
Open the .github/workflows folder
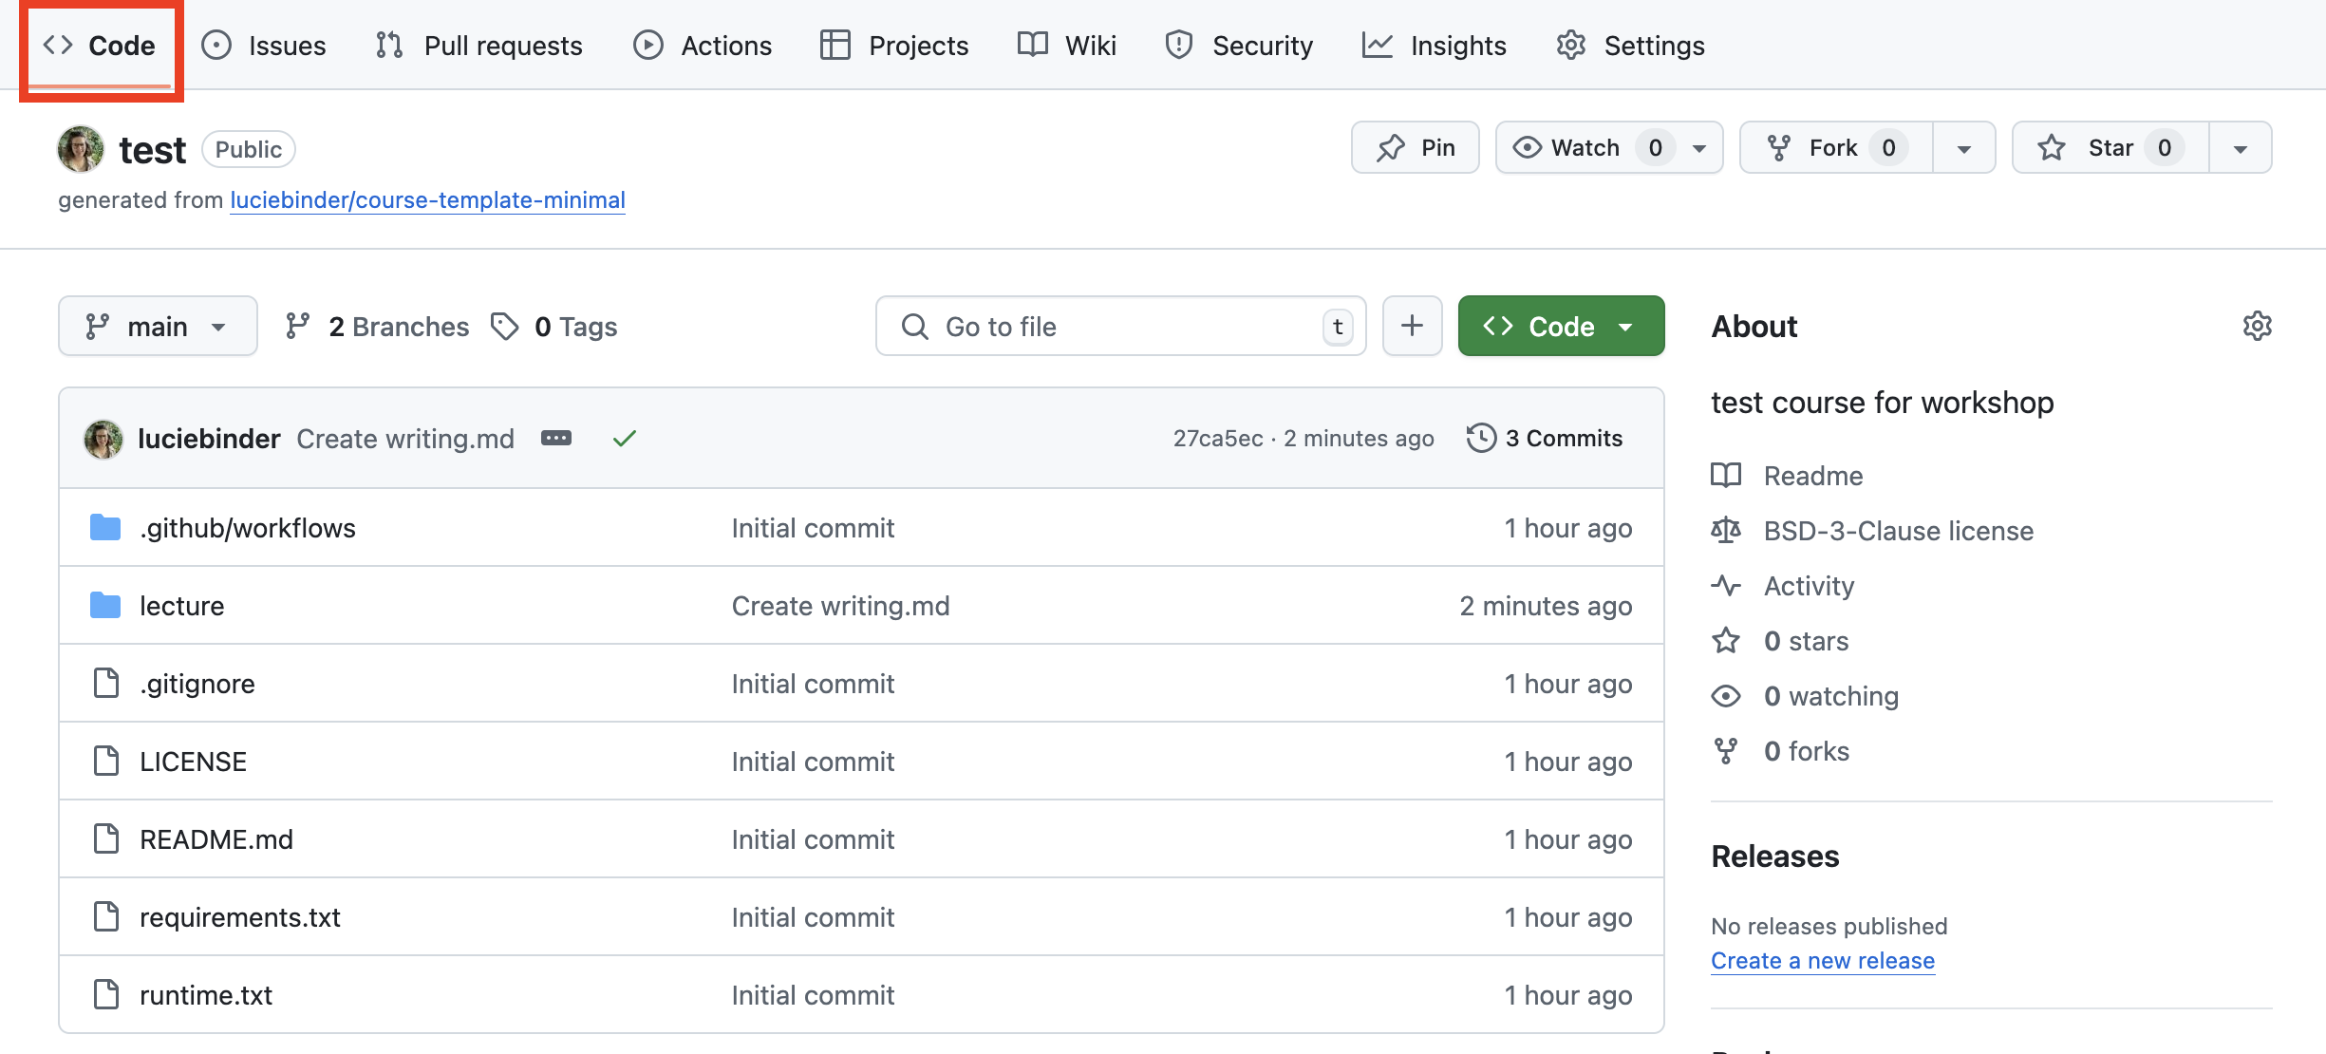pos(247,528)
